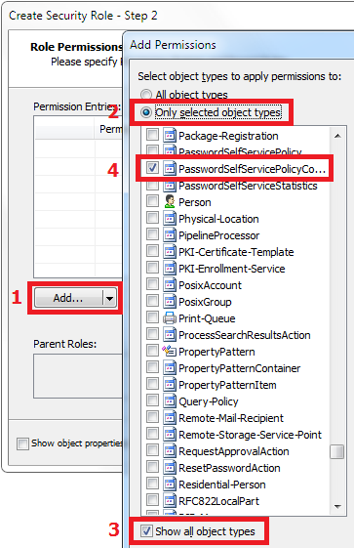Click the object list scrollbar thumb
This screenshot has width=354, height=548.
336,451
